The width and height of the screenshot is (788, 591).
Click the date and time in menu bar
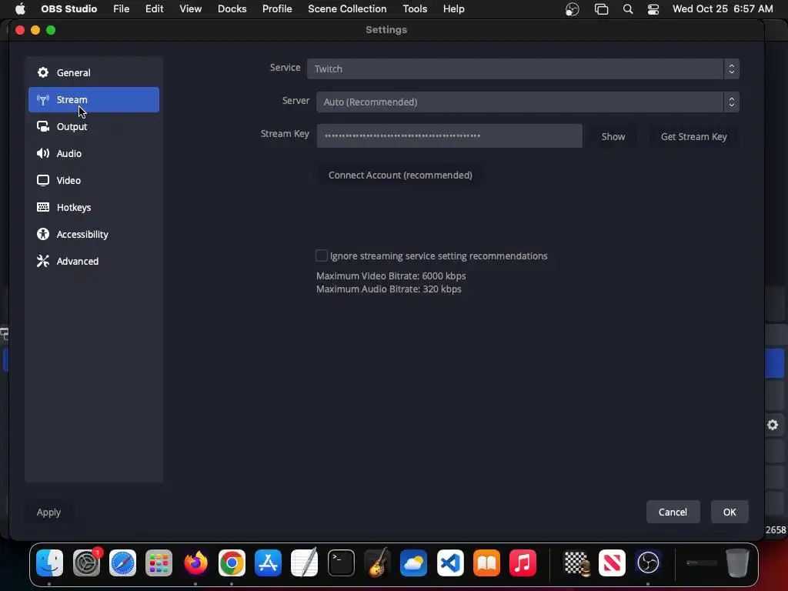pos(723,9)
